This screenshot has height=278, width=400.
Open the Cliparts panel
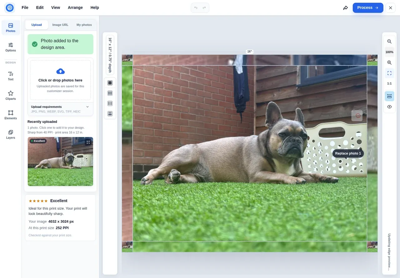point(11,95)
